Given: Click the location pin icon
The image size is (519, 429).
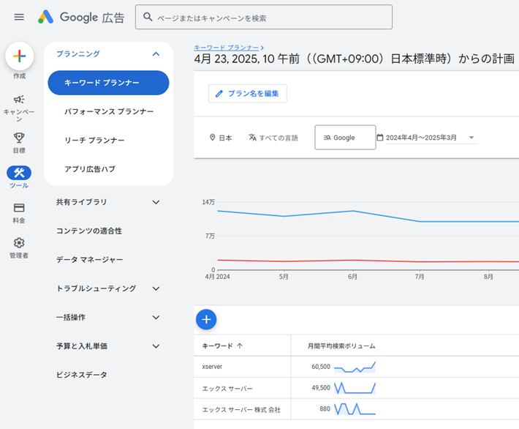Looking at the screenshot, I should [x=213, y=137].
